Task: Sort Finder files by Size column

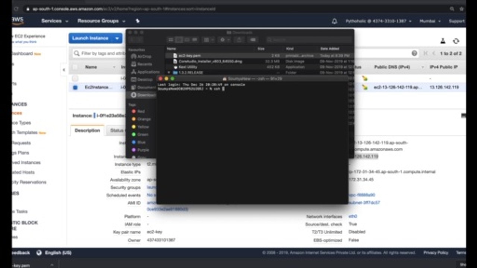Action: 261,49
